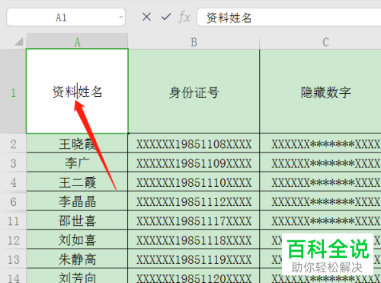Select column A header
This screenshot has height=283, width=381.
77,41
